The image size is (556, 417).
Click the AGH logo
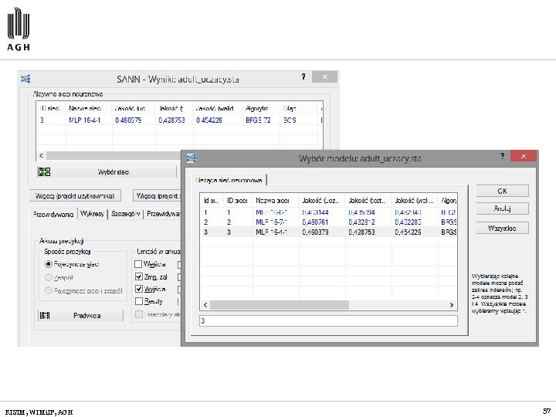[x=19, y=29]
